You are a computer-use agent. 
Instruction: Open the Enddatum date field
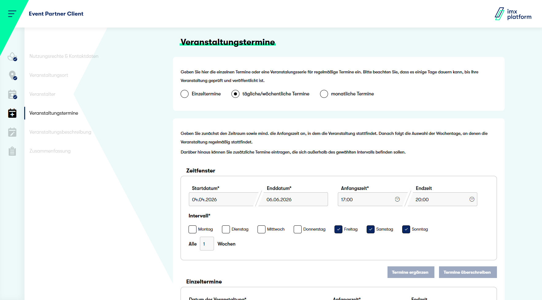293,199
